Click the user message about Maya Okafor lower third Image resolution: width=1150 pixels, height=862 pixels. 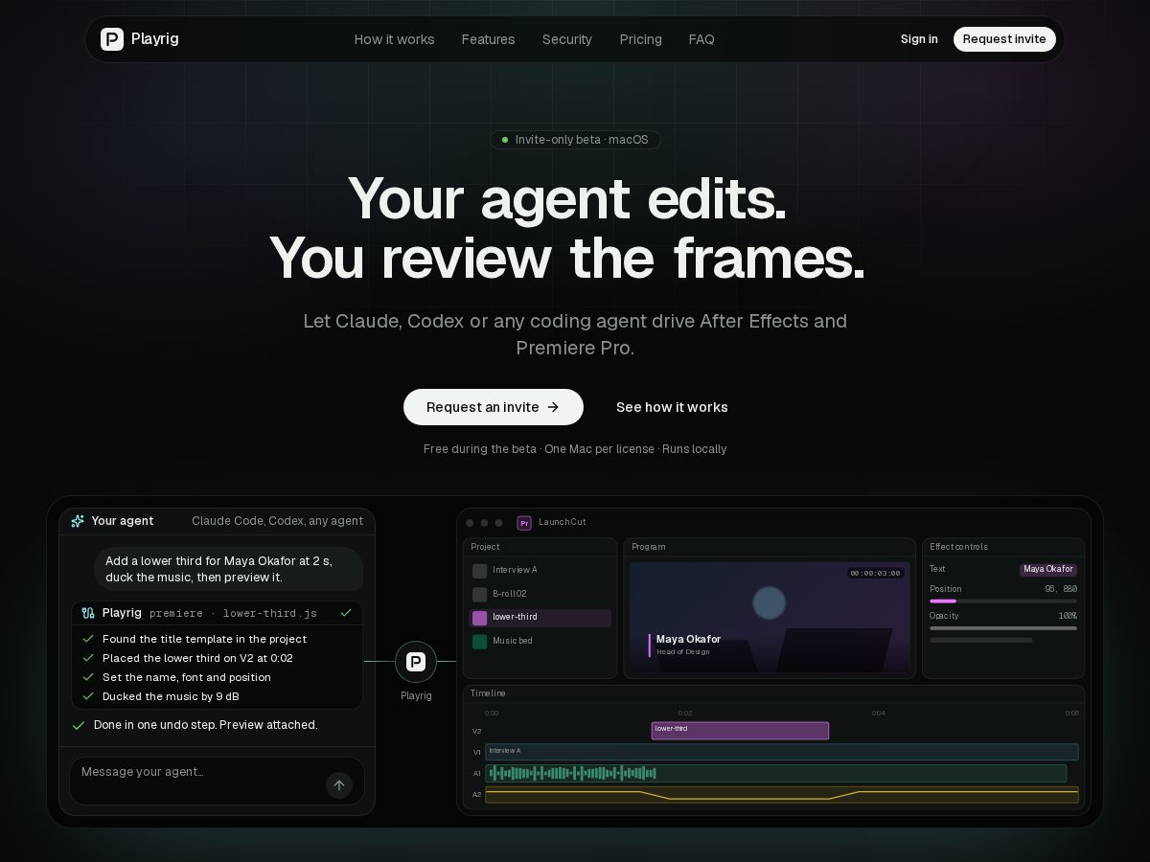point(228,569)
